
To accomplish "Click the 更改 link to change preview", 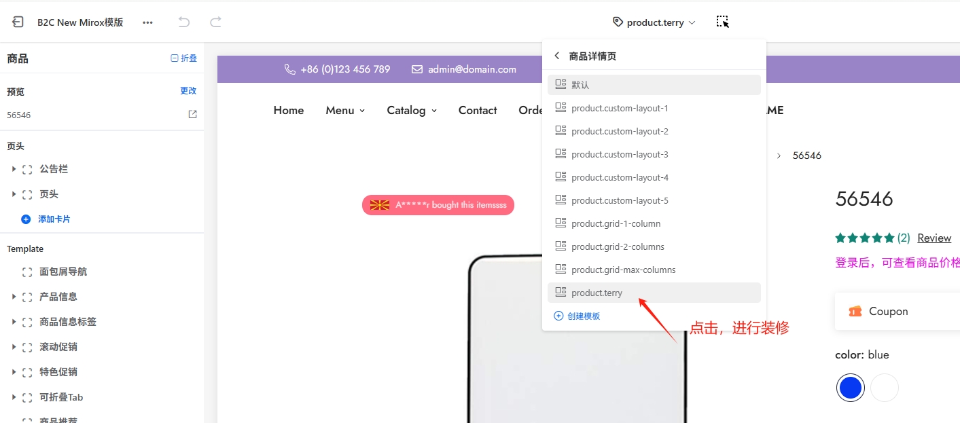I will [188, 91].
